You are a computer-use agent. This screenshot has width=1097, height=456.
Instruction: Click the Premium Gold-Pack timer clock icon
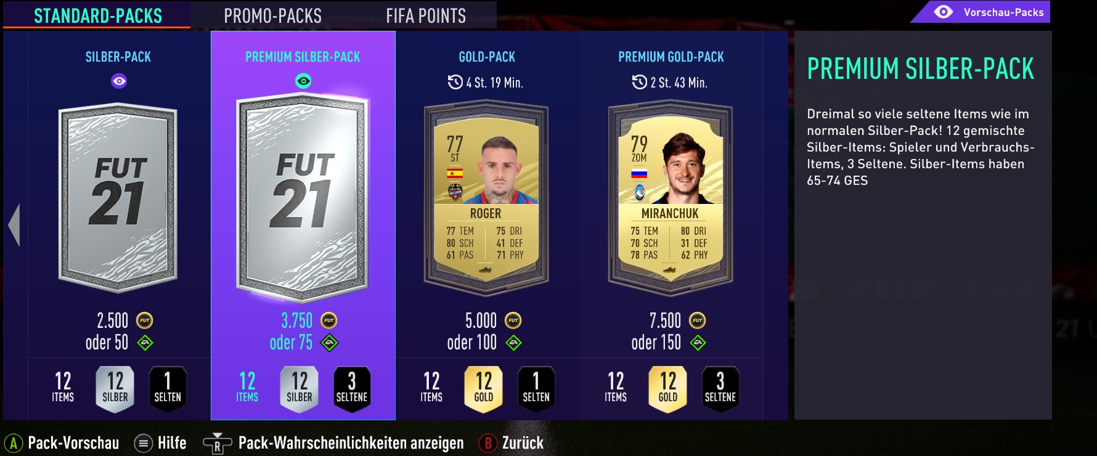tap(639, 82)
